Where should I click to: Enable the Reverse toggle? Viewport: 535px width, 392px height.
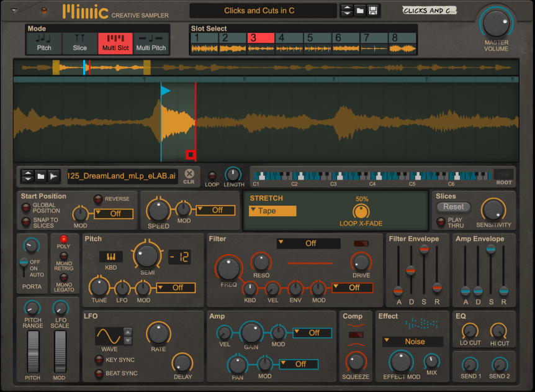pyautogui.click(x=98, y=199)
